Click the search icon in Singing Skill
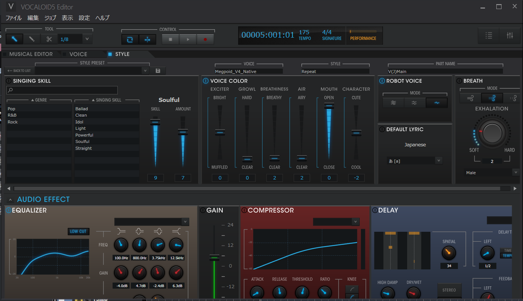Screen dimensions: 523x301 pyautogui.click(x=10, y=90)
